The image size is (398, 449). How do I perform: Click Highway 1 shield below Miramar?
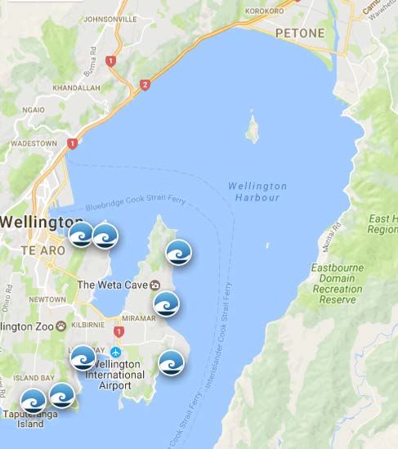pos(119,332)
